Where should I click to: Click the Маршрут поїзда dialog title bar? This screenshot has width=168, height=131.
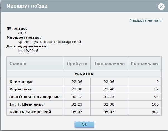78,6
